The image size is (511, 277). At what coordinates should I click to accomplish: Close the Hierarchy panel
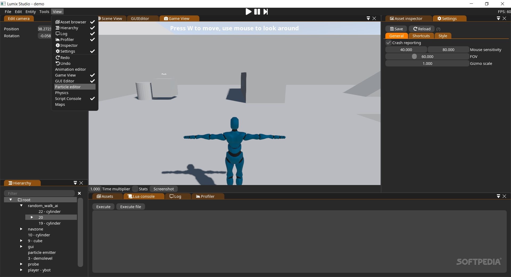(81, 183)
